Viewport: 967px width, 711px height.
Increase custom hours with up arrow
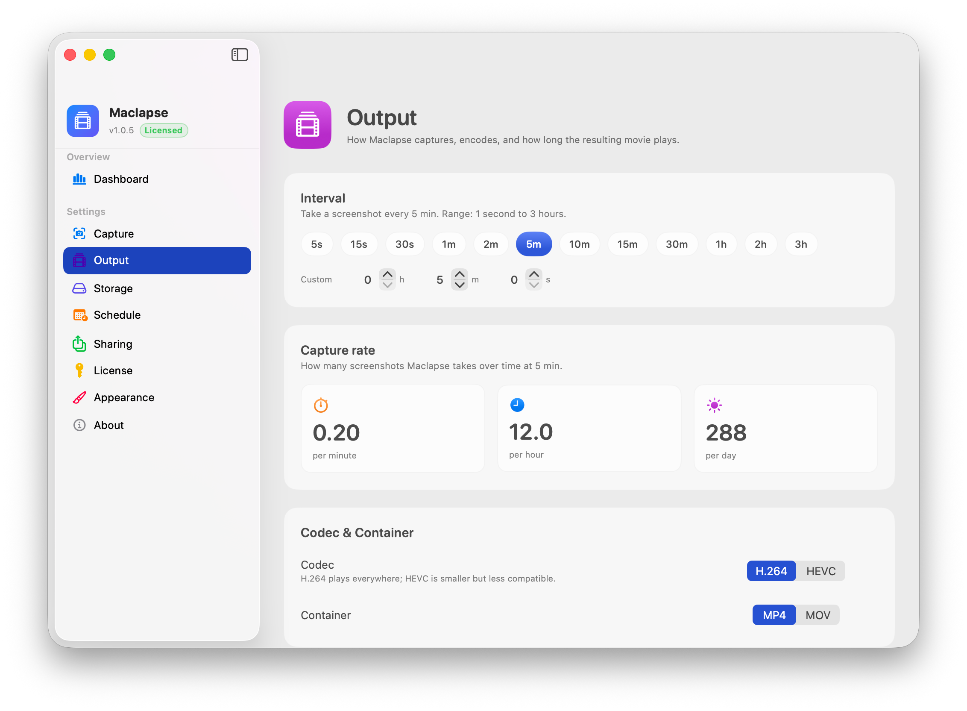click(387, 274)
